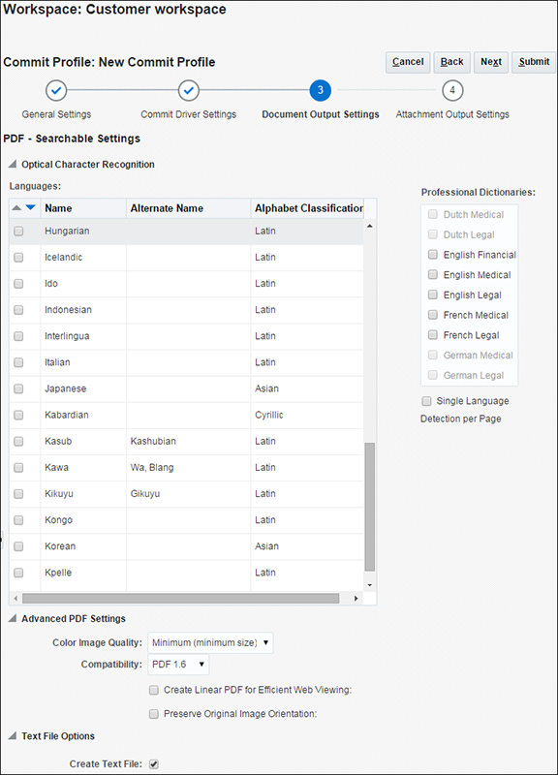Enable the English Financial dictionary
The image size is (558, 776).
pos(433,255)
